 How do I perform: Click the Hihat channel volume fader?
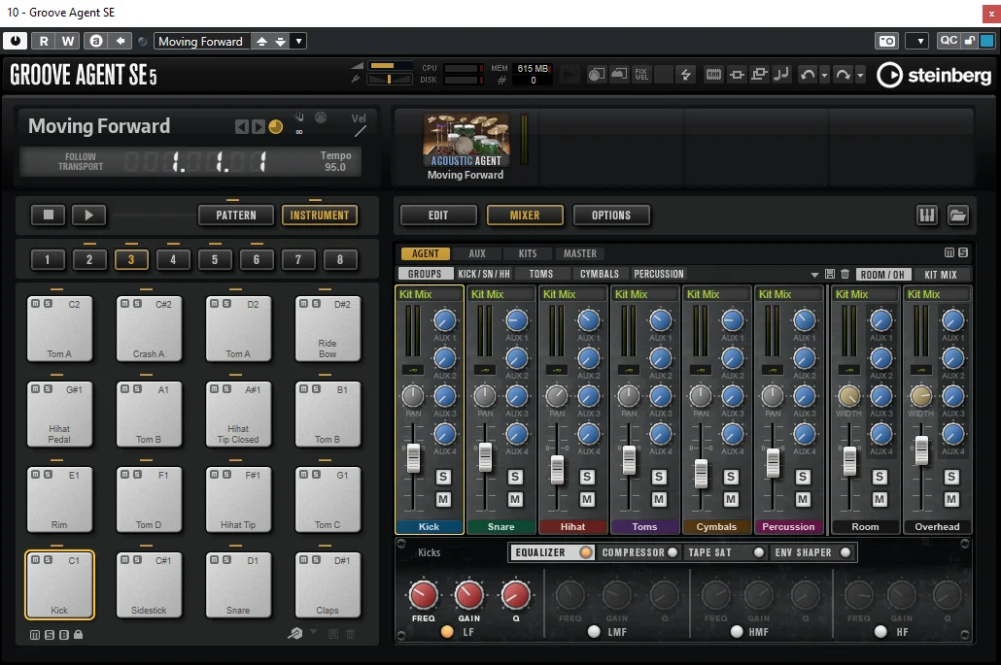click(x=557, y=470)
